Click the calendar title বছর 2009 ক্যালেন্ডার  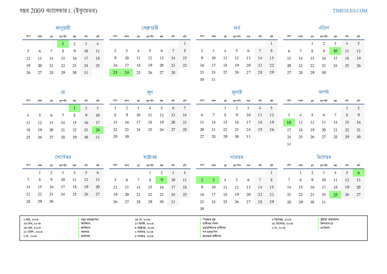point(58,11)
